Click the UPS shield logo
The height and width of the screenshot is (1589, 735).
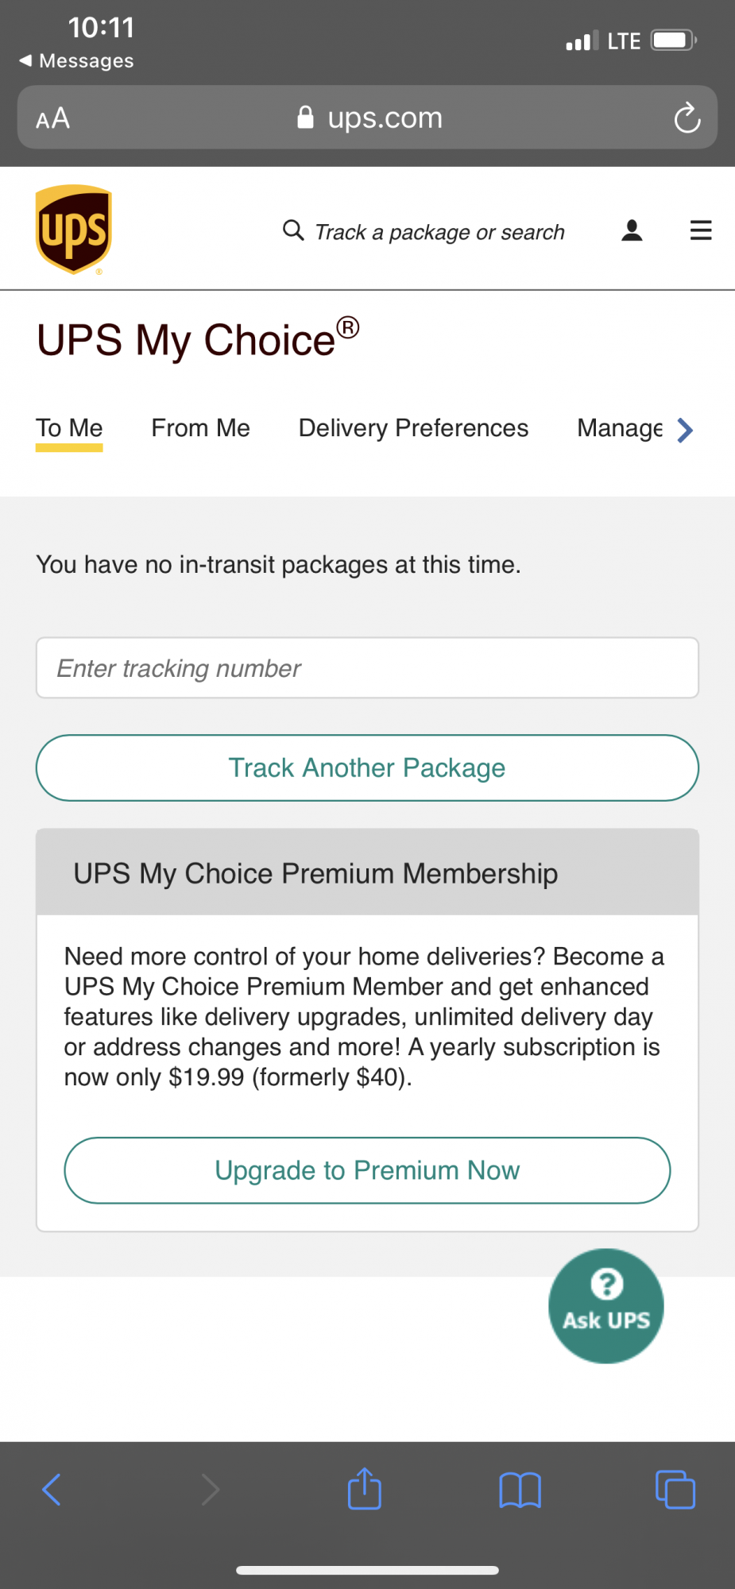point(73,230)
